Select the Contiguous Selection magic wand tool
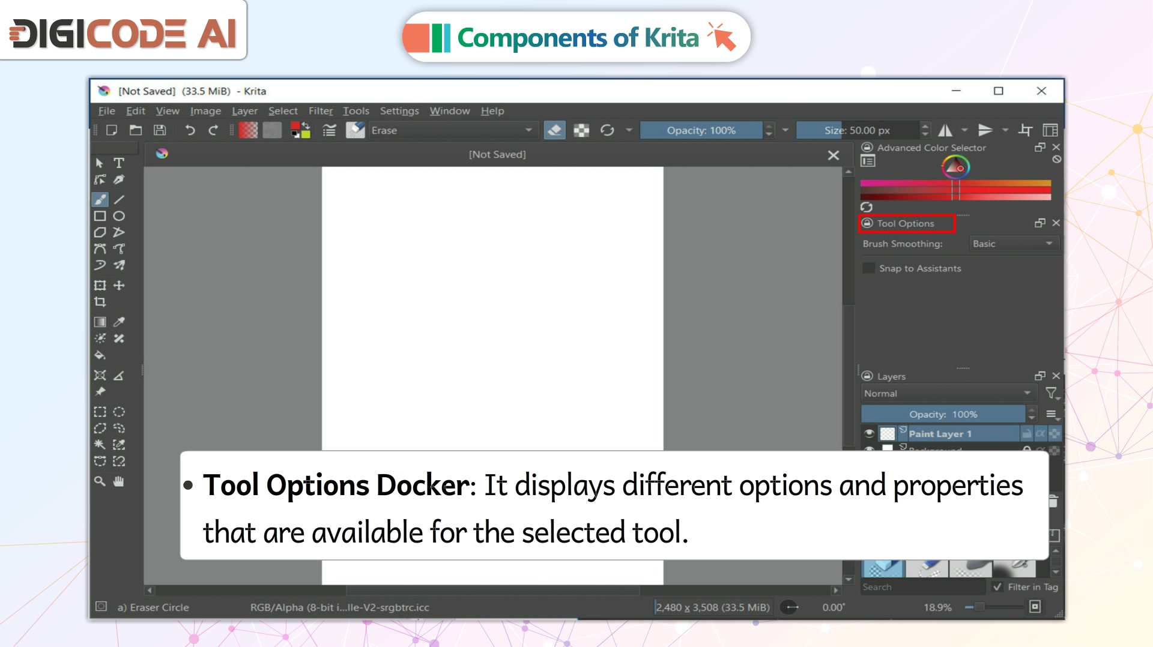The image size is (1153, 647). coord(100,445)
